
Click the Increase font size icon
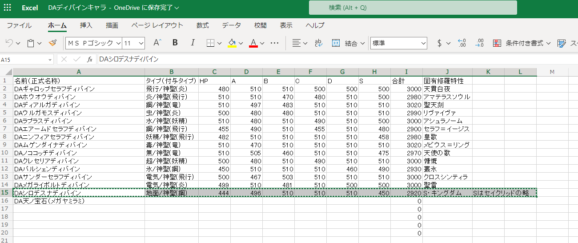(x=157, y=43)
